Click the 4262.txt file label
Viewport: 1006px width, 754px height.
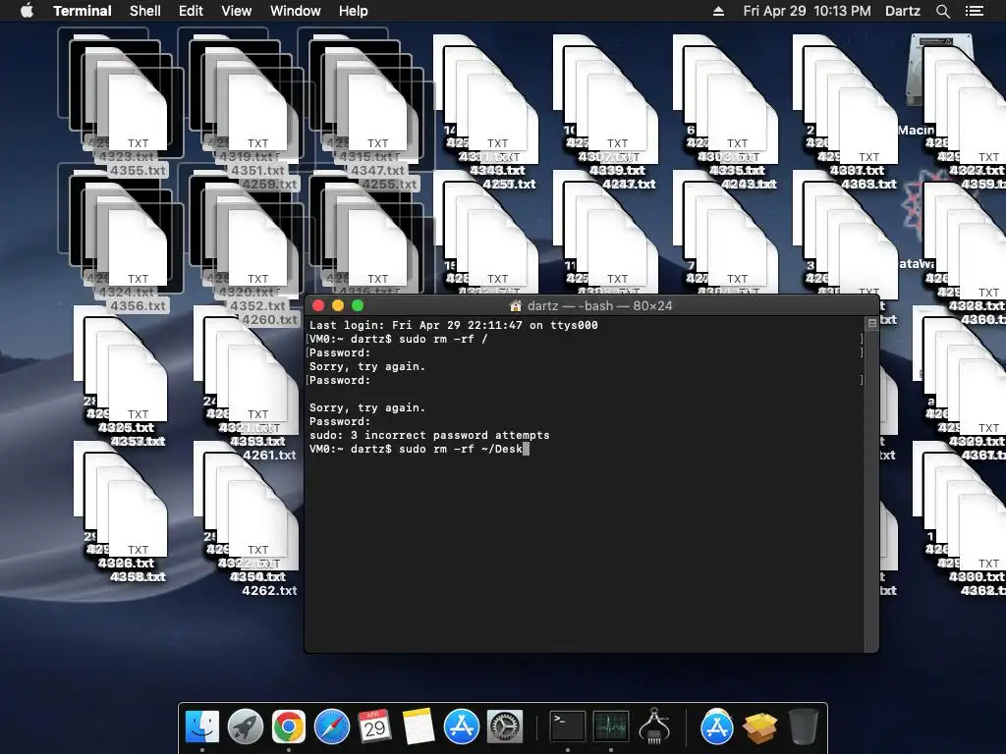pos(269,590)
